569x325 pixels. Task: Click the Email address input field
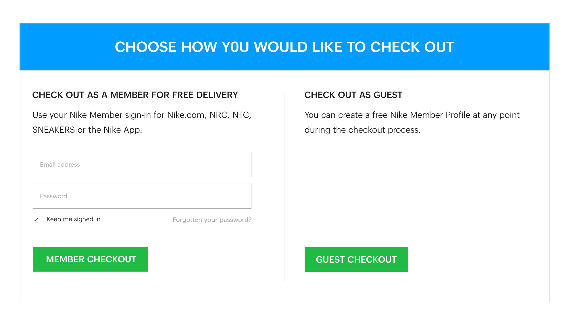(x=142, y=164)
